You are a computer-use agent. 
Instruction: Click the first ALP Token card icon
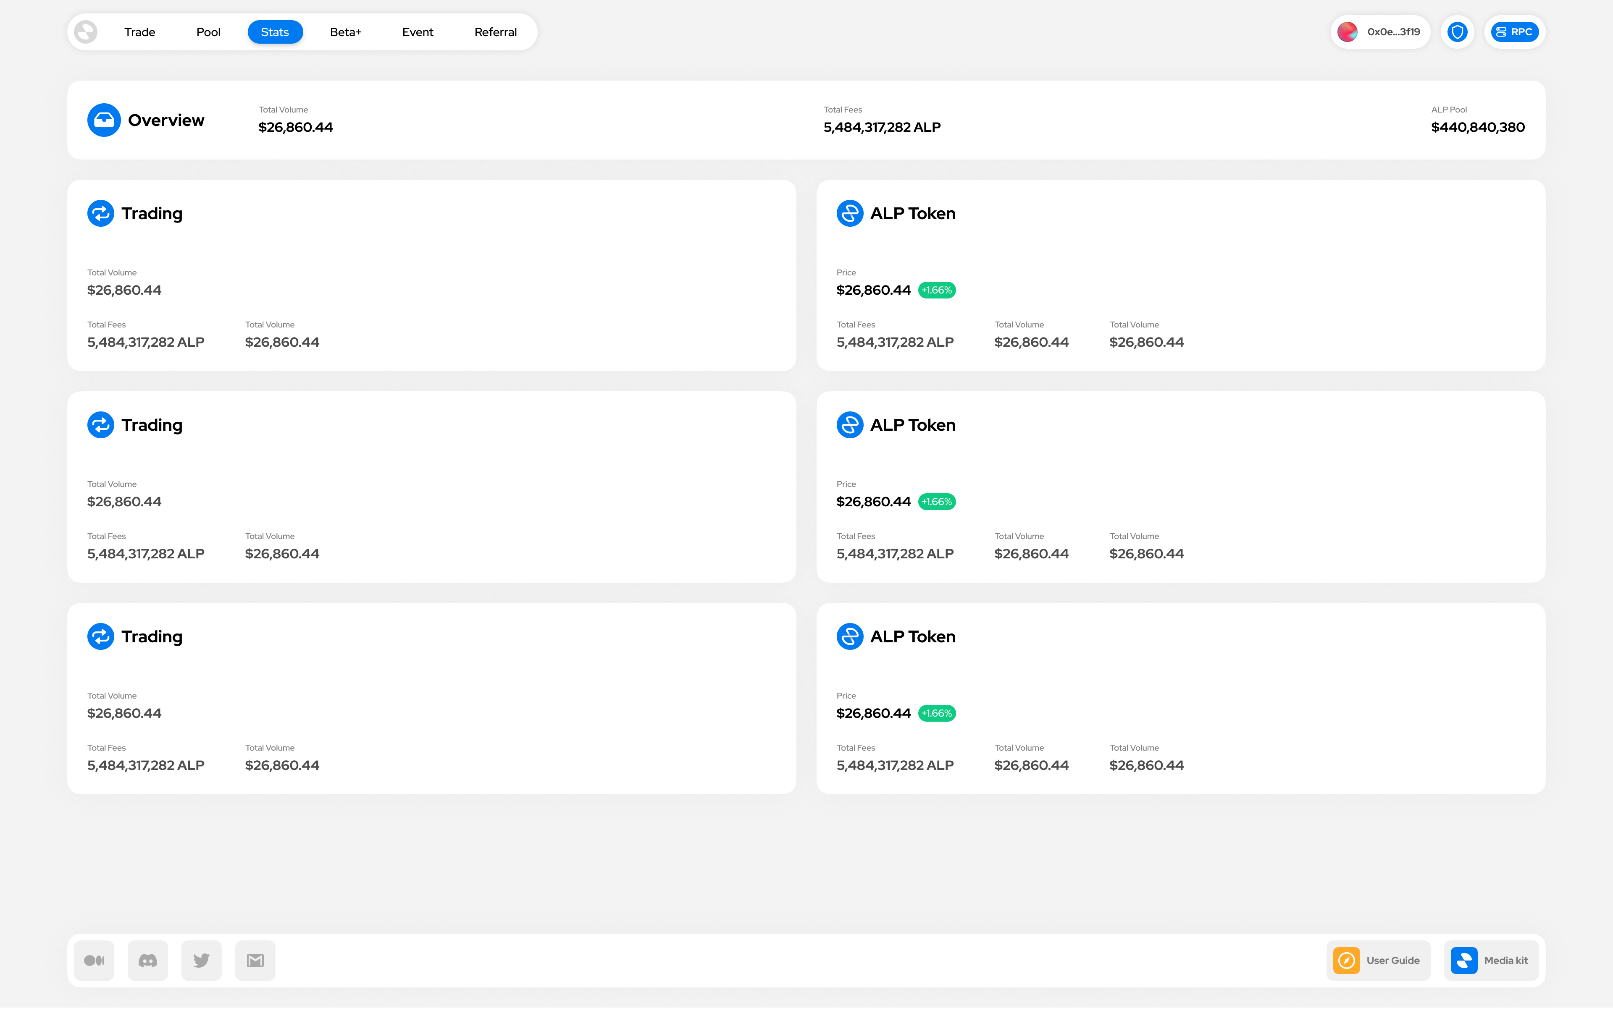[x=850, y=214]
